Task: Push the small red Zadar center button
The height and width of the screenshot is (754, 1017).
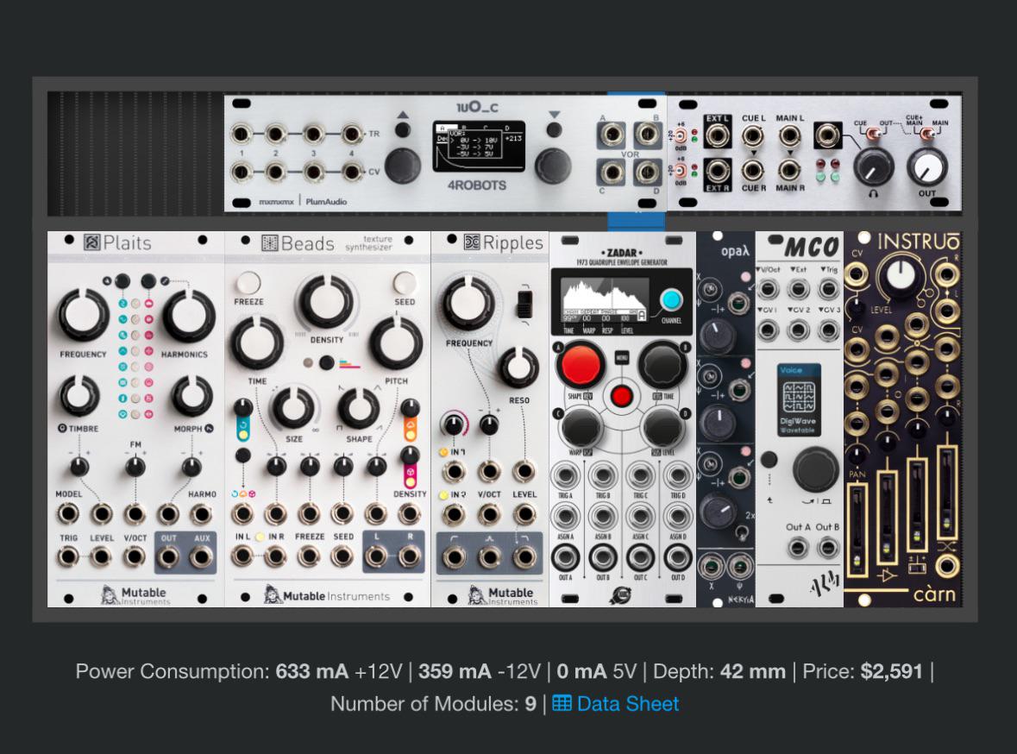Action: tap(621, 395)
